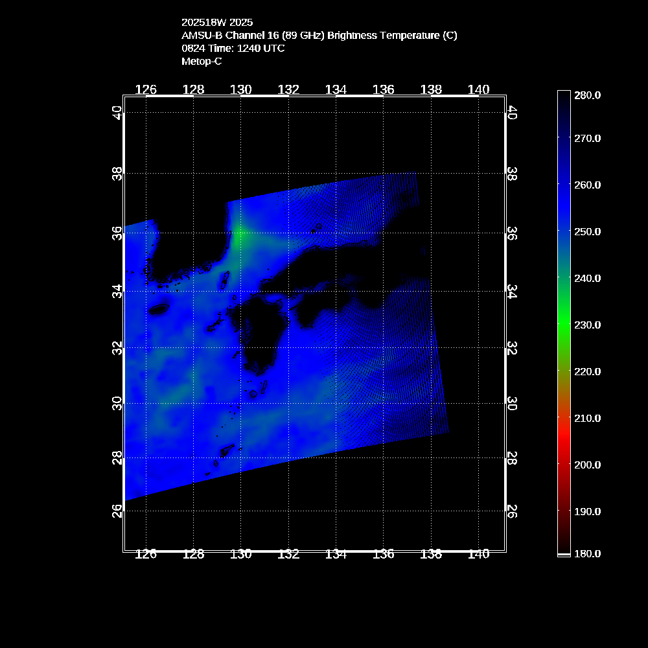Select the green 230.0 level on colorbar
648x648 pixels.
(x=564, y=325)
